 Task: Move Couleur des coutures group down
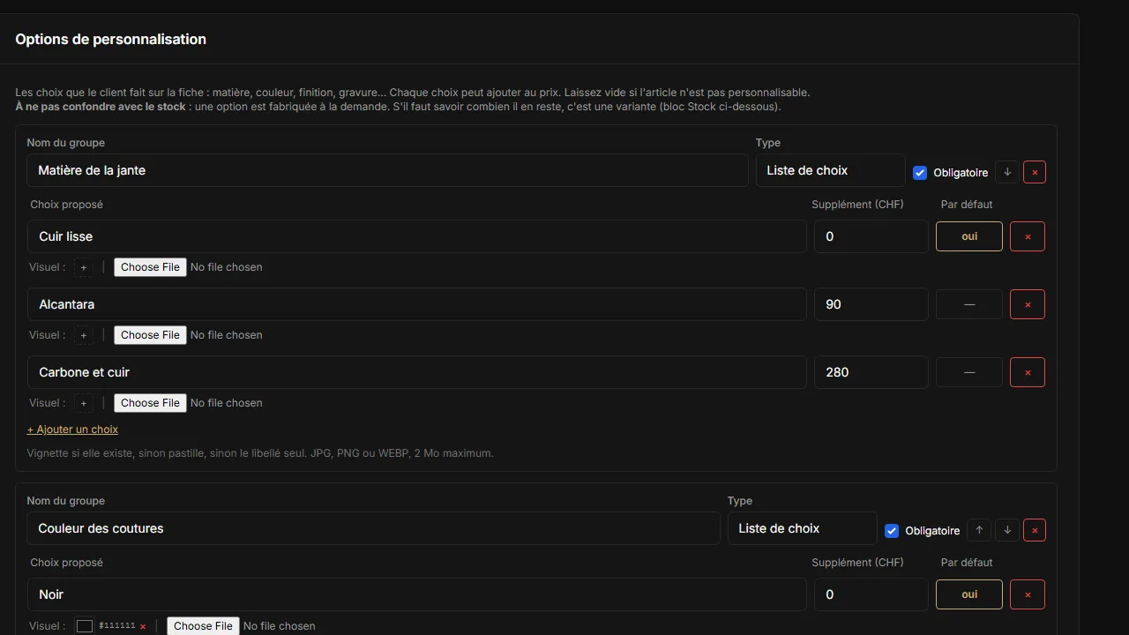click(1007, 530)
